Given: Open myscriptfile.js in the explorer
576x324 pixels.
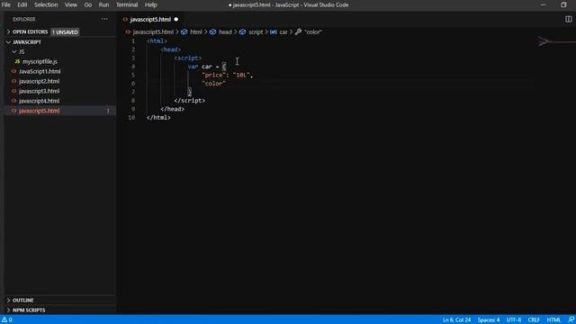Looking at the screenshot, I should coord(40,61).
